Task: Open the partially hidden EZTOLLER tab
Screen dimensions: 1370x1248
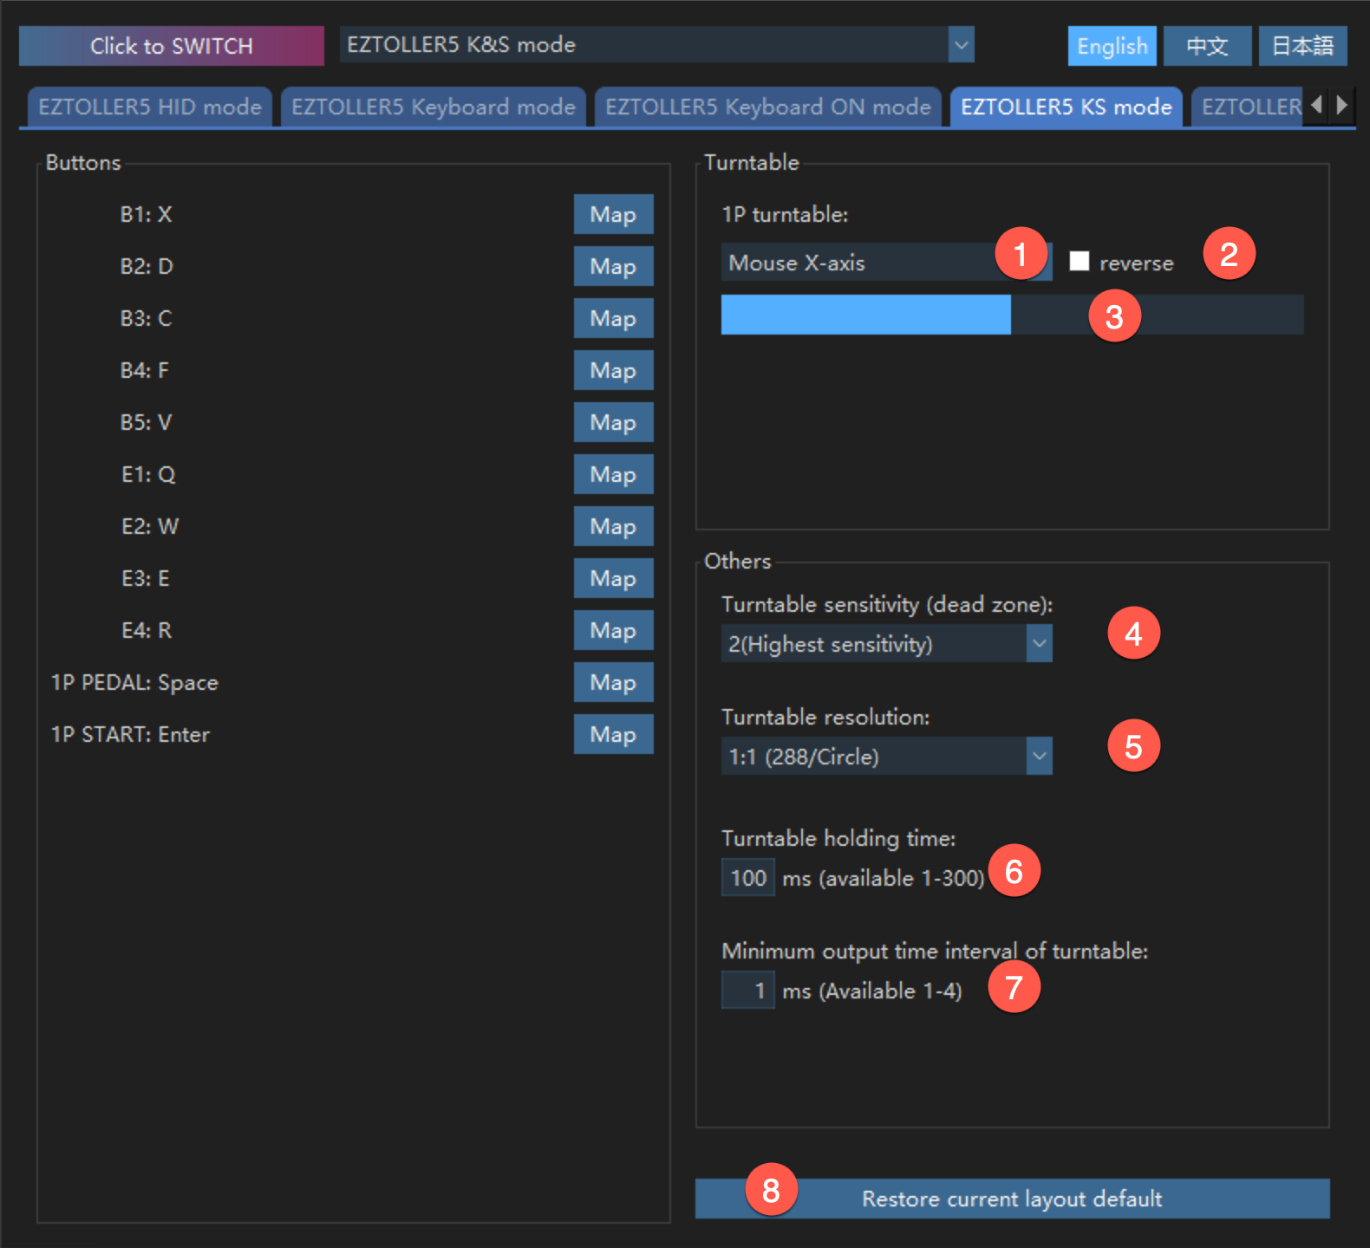Action: pos(1247,107)
